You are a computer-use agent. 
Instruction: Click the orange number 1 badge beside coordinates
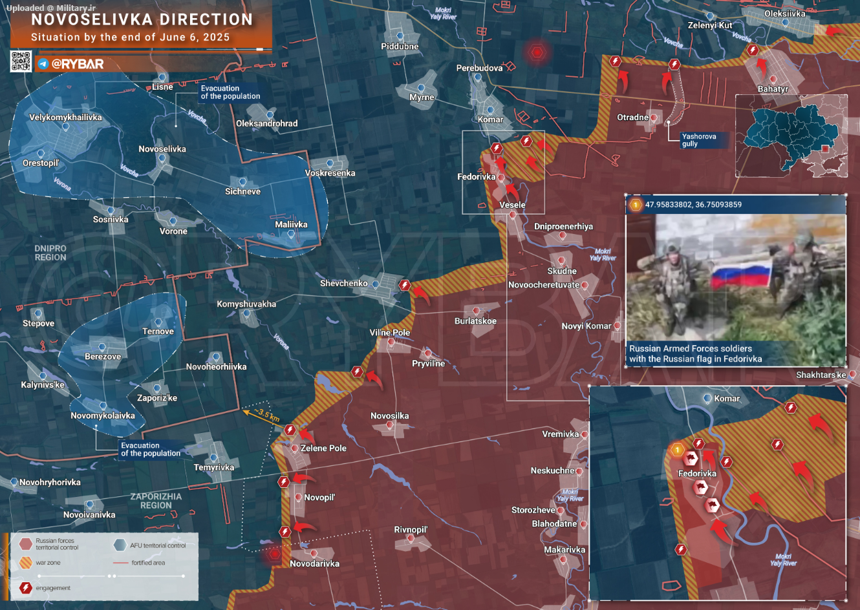[636, 205]
